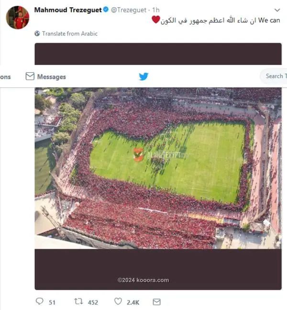Open Mahmoud Trezeguet's display name link
Image resolution: width=287 pixels, height=310 pixels.
pyautogui.click(x=68, y=10)
